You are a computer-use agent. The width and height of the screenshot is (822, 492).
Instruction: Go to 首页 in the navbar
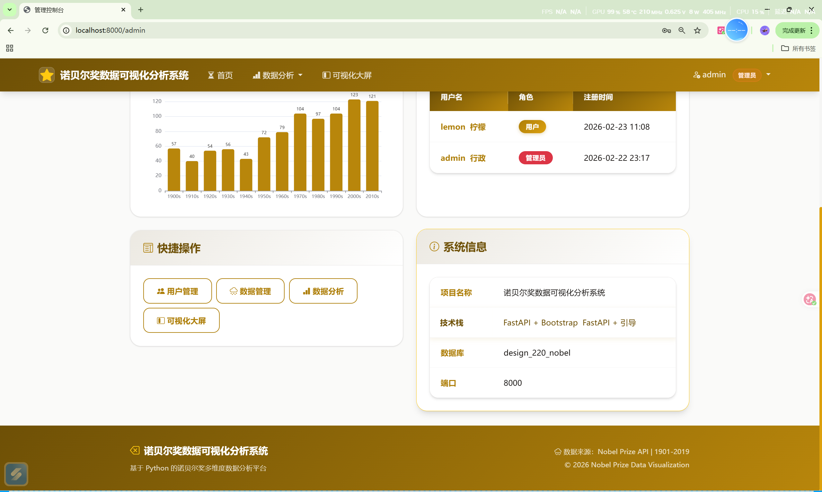220,75
